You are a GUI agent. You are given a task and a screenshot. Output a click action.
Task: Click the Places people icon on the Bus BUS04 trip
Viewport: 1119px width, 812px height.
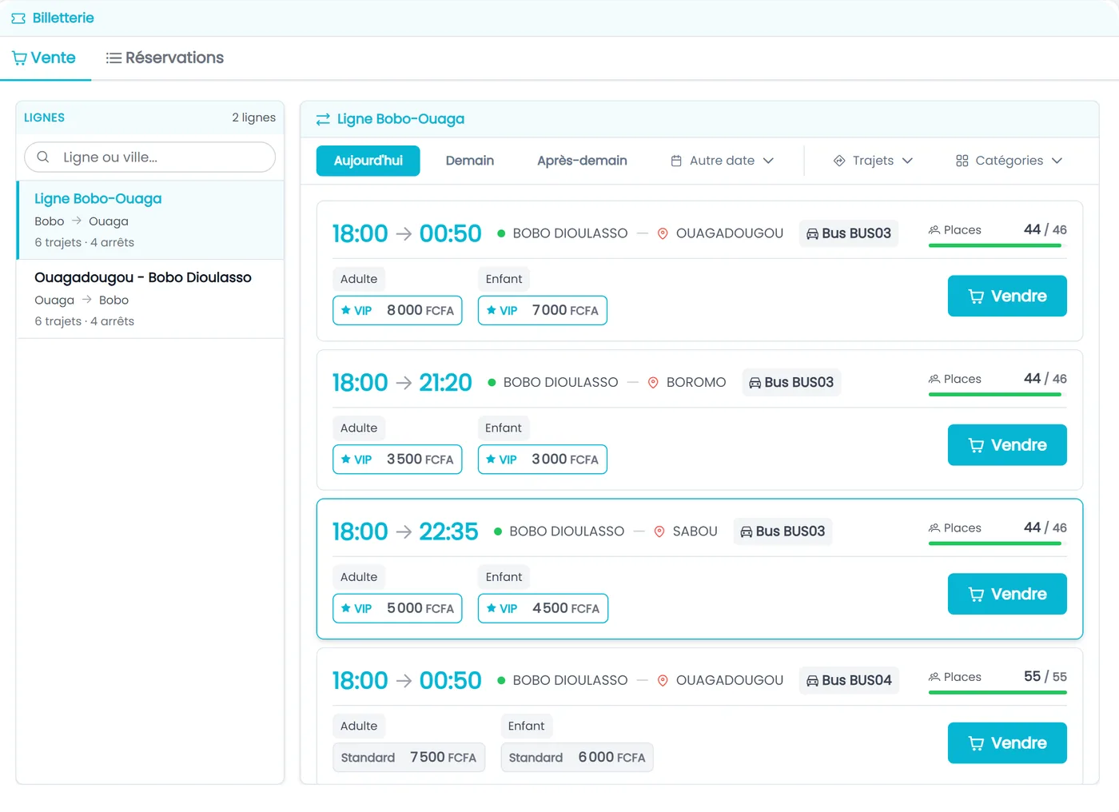(x=934, y=677)
